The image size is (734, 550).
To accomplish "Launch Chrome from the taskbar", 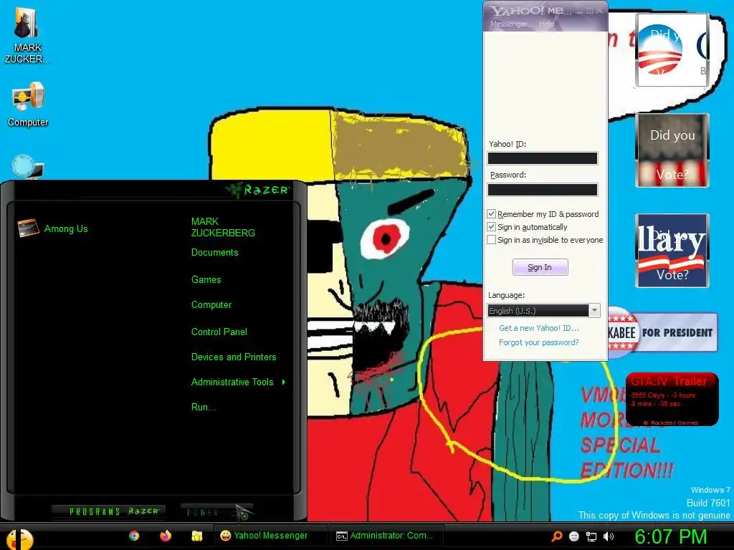I will [x=134, y=536].
